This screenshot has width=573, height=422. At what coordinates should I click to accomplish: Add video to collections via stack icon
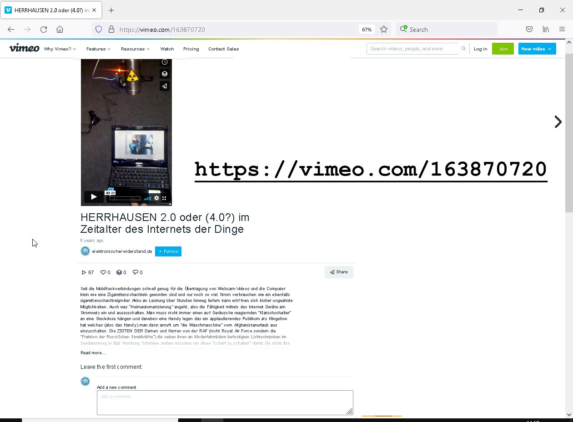coord(165,74)
